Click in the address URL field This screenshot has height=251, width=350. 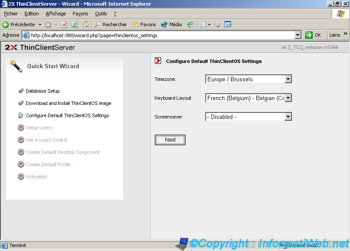[158, 35]
